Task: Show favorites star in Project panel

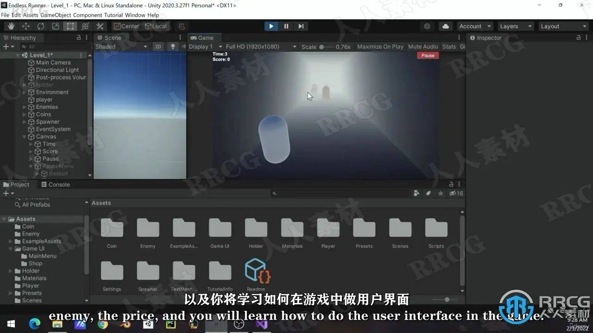Action: (x=441, y=193)
